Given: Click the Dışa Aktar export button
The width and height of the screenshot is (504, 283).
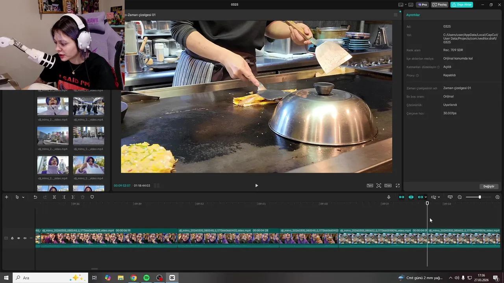Looking at the screenshot, I should tap(461, 5).
